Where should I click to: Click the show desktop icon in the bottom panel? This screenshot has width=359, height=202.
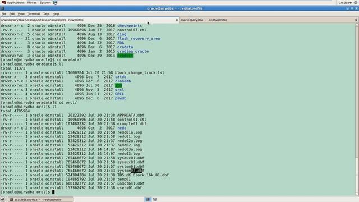click(x=2, y=200)
